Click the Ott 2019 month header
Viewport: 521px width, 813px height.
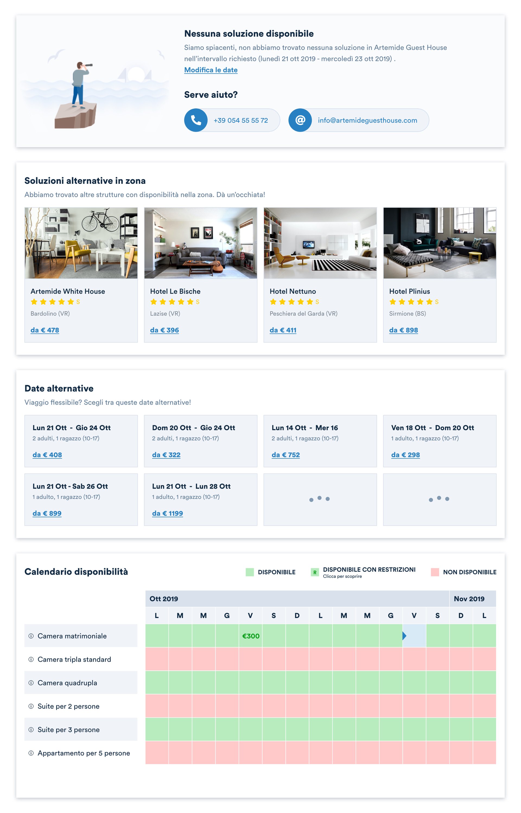pos(297,599)
